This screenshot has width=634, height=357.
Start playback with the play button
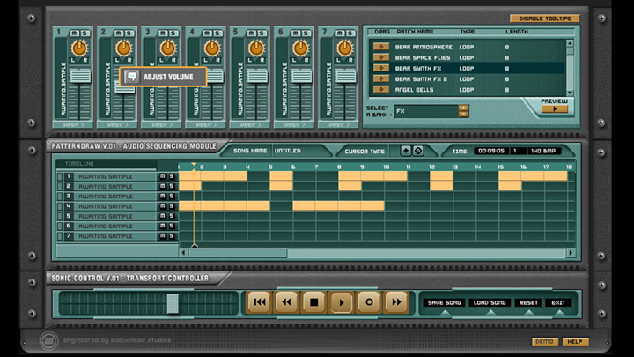(x=342, y=302)
